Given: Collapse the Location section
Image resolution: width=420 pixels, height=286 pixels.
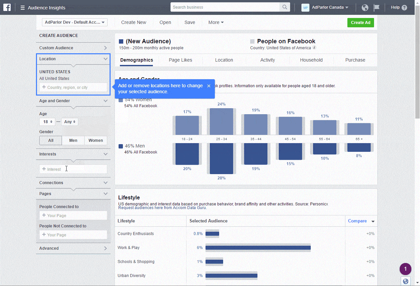Looking at the screenshot, I should (106, 59).
